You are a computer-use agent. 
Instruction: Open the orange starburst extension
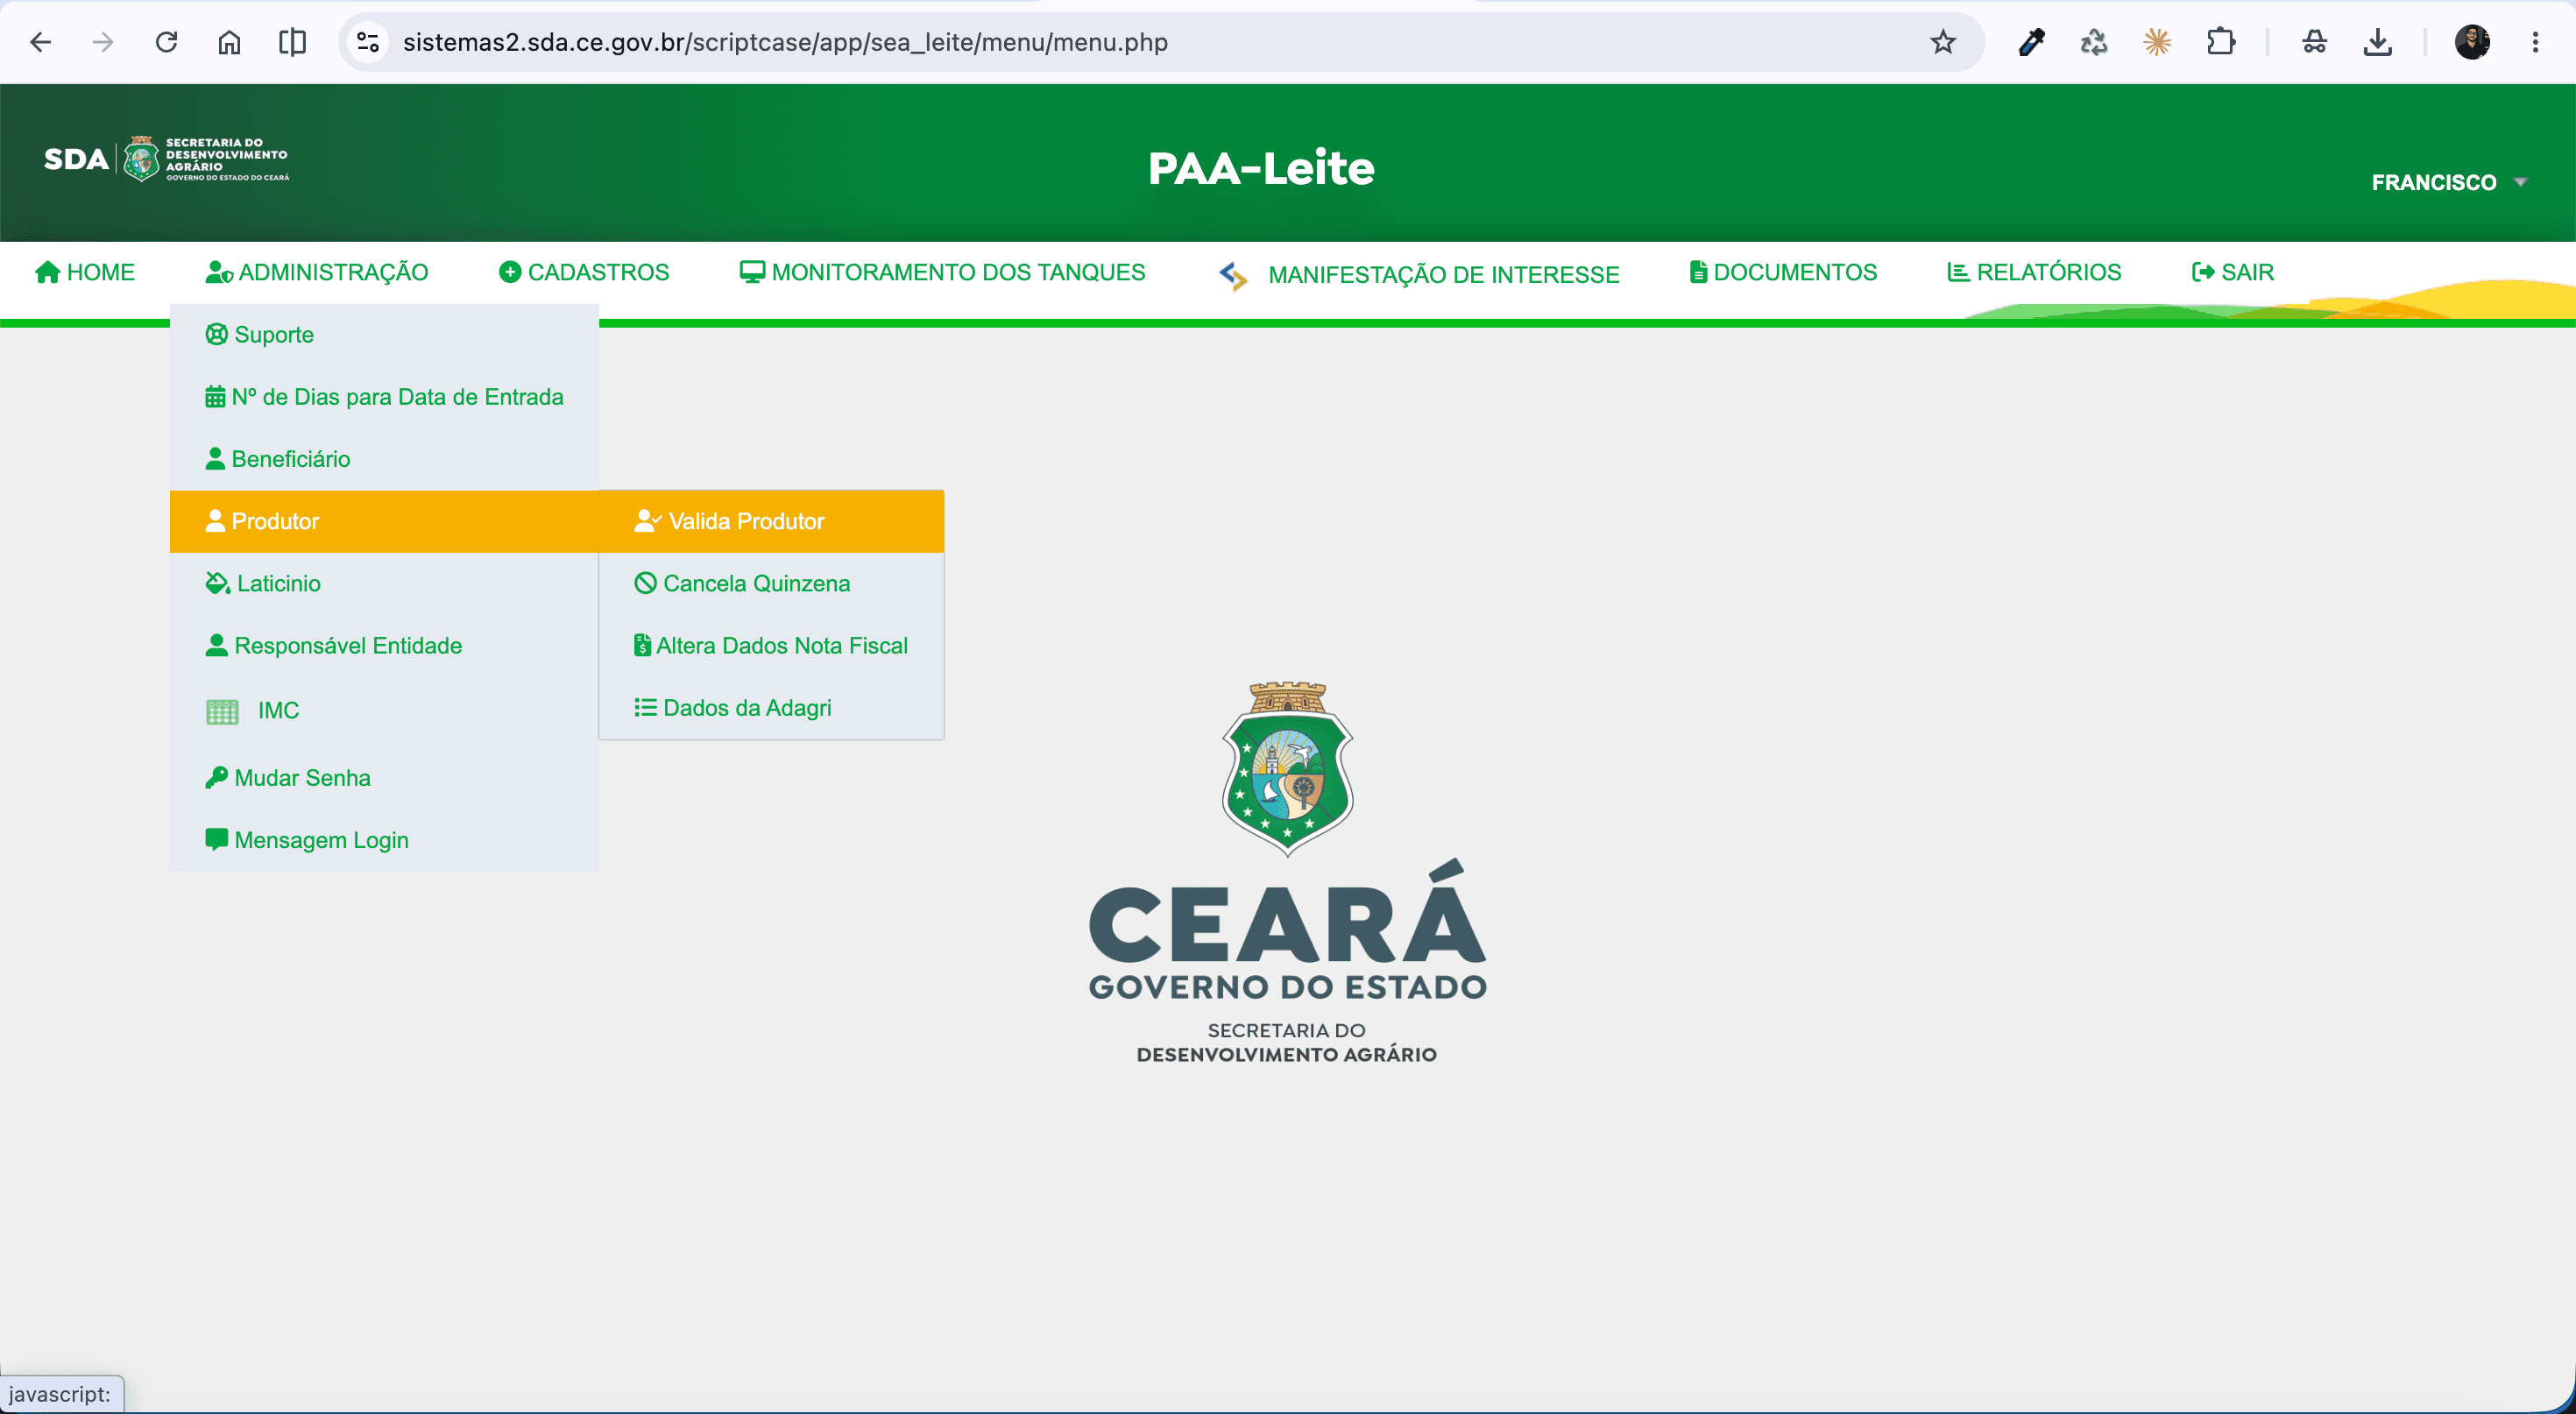point(2157,42)
